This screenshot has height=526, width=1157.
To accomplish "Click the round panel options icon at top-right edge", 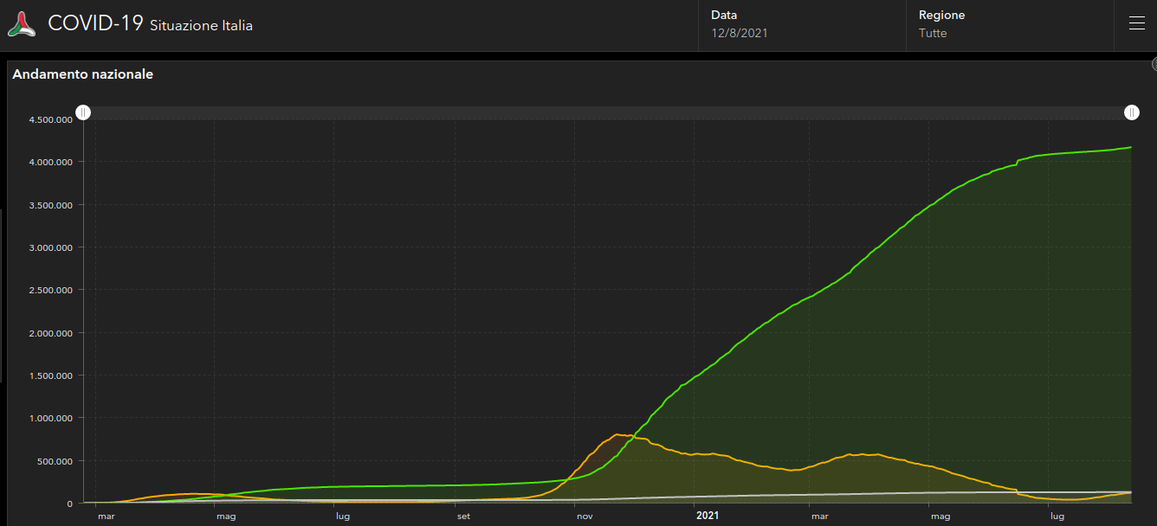I will pos(1154,65).
